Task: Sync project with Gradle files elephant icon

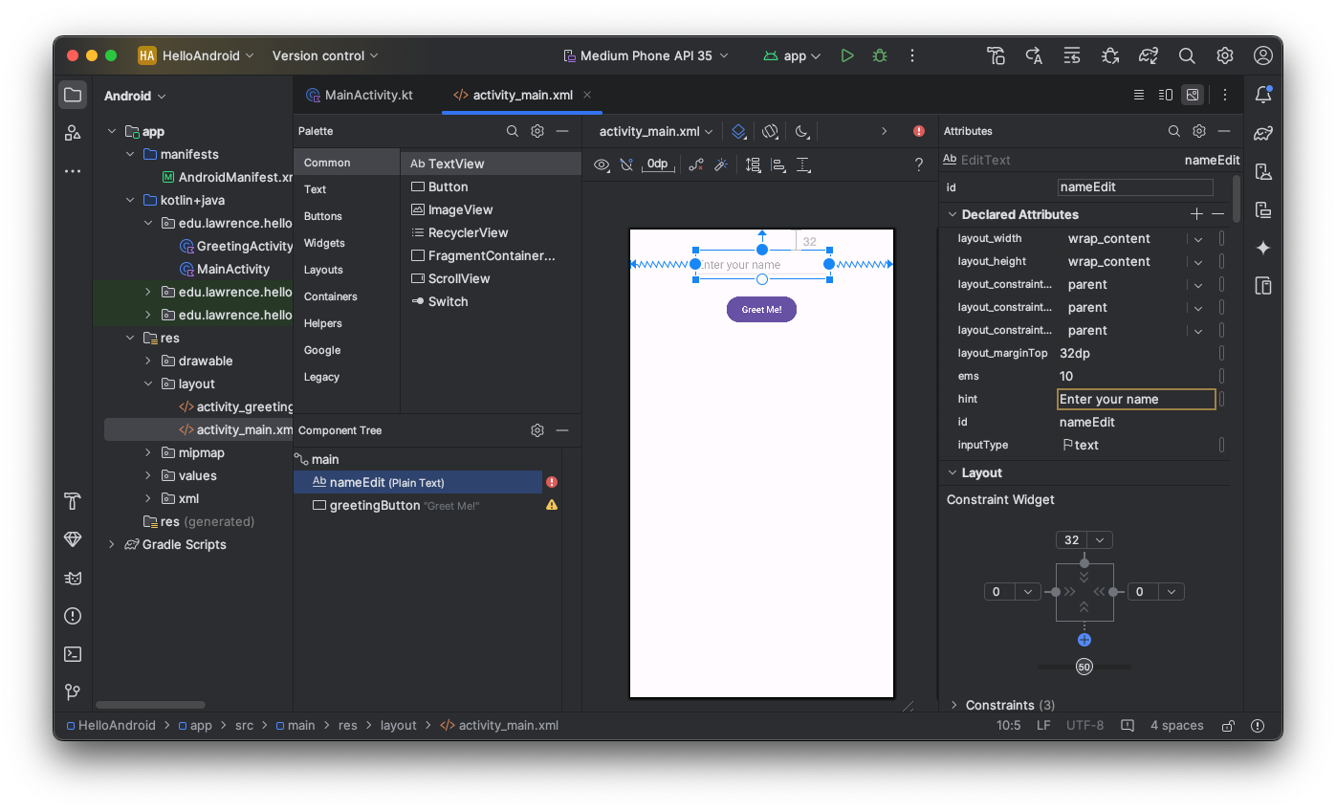Action: 1149,55
